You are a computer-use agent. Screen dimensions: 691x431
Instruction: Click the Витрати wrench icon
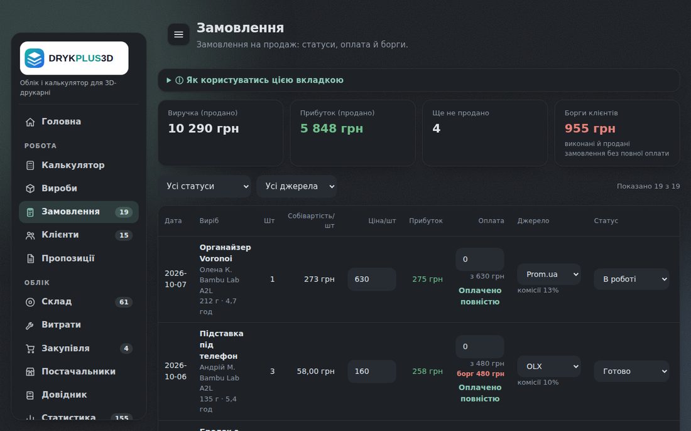point(30,326)
